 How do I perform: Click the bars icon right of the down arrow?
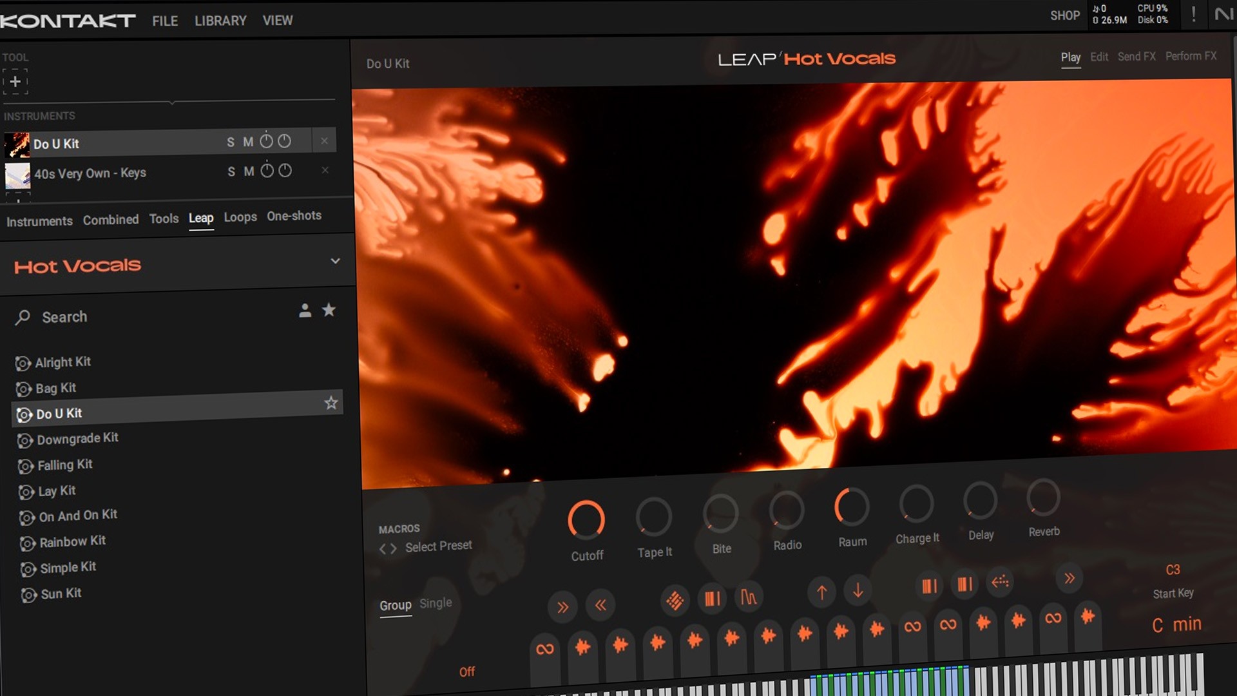929,586
